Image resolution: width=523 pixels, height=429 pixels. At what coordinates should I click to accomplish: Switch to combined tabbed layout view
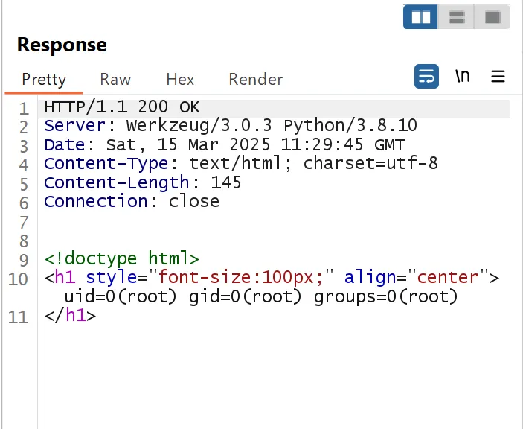(492, 17)
